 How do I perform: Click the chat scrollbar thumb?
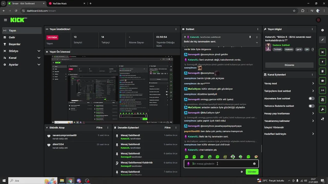[x=261, y=149]
